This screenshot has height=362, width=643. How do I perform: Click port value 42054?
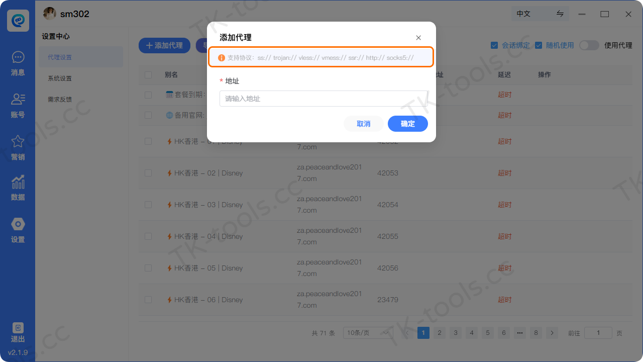click(388, 205)
